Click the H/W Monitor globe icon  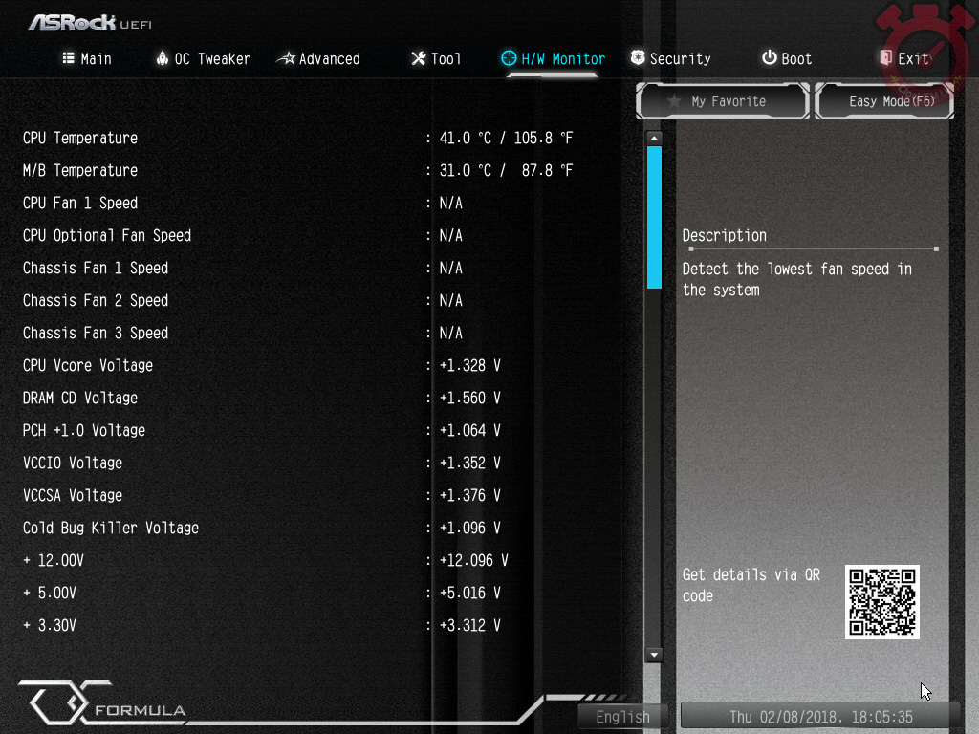coord(509,58)
